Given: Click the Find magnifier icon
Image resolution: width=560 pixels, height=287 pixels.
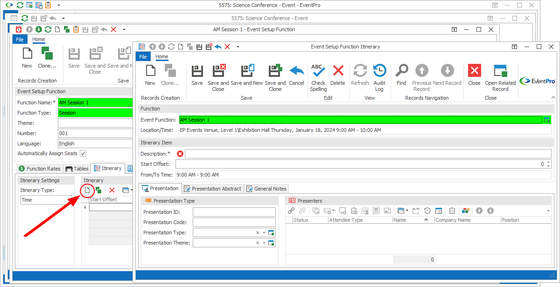Looking at the screenshot, I should pyautogui.click(x=401, y=71).
